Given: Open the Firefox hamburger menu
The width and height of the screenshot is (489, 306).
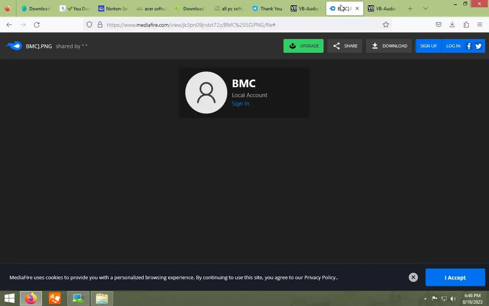Looking at the screenshot, I should coord(480,24).
